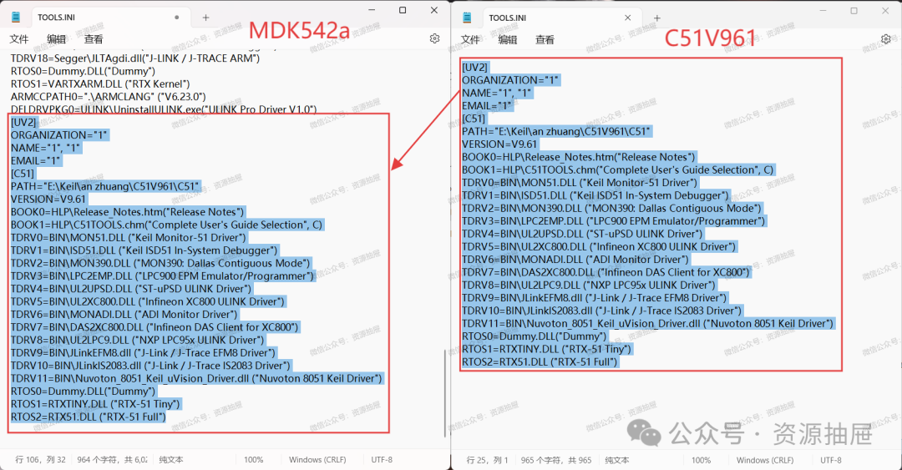Click [UV2] line in right window
Viewport: 902px width, 470px height.
click(474, 68)
